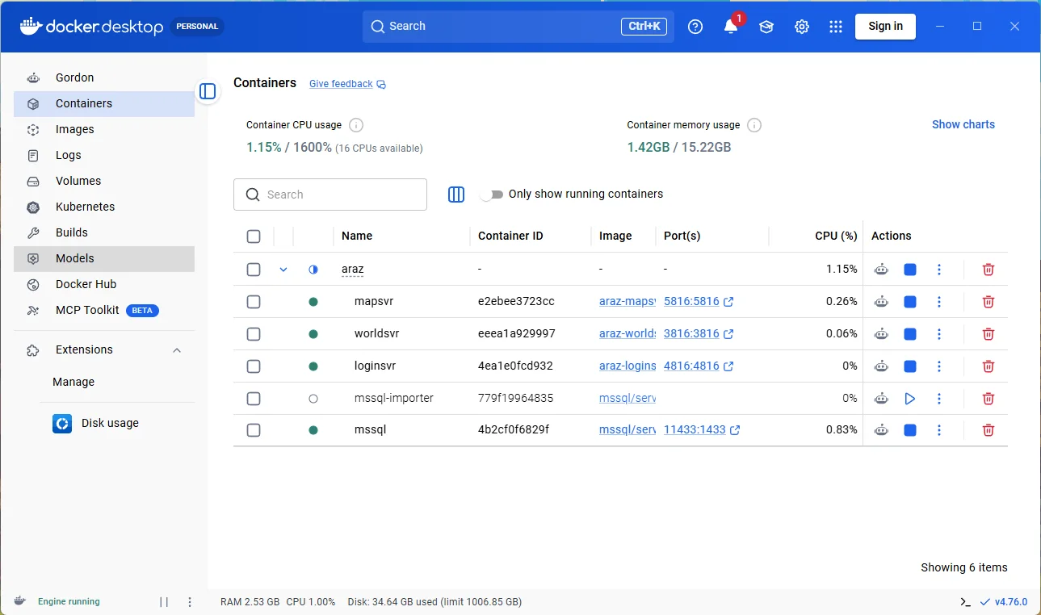The height and width of the screenshot is (615, 1041).
Task: Select the mapsvr row checkbox
Action: 254,302
